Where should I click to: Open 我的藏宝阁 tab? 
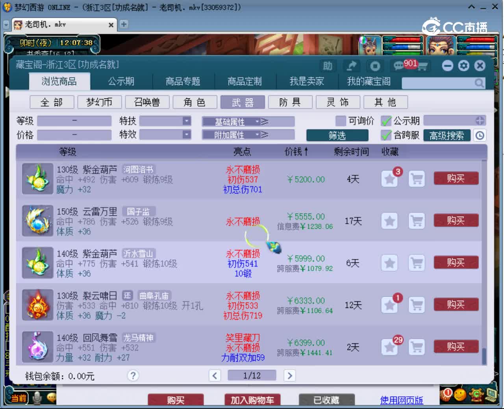(x=369, y=81)
